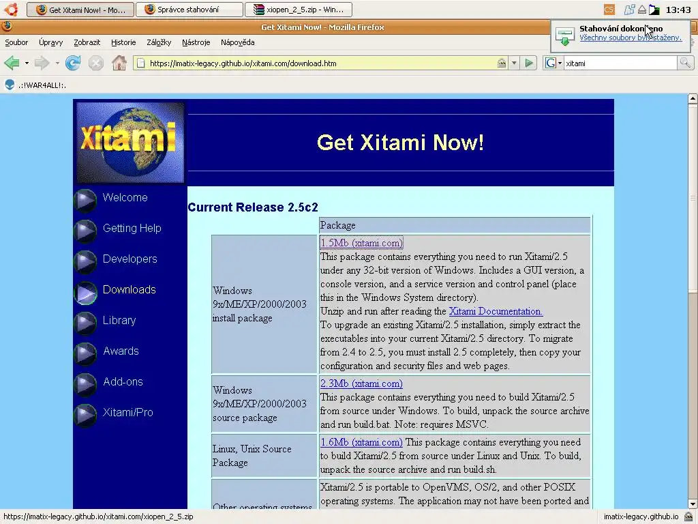The width and height of the screenshot is (698, 524).
Task: Go to the Home page
Action: (x=119, y=63)
